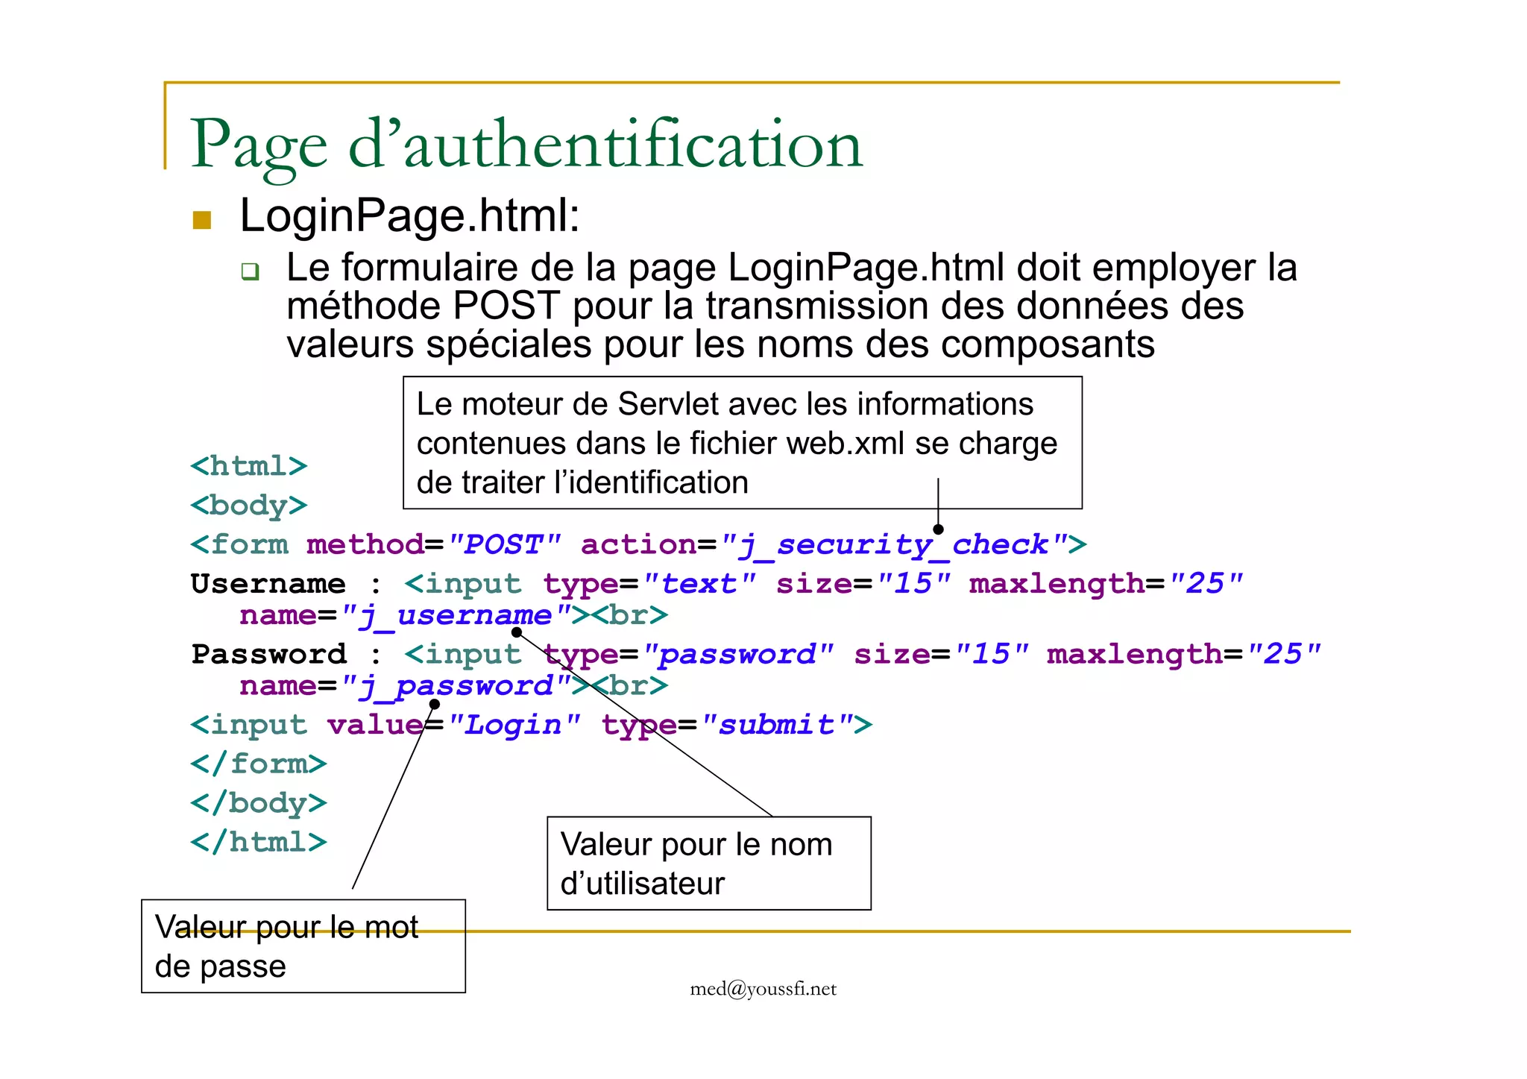Click the paragraph starting "Le formulaire de la page"

coord(792,306)
